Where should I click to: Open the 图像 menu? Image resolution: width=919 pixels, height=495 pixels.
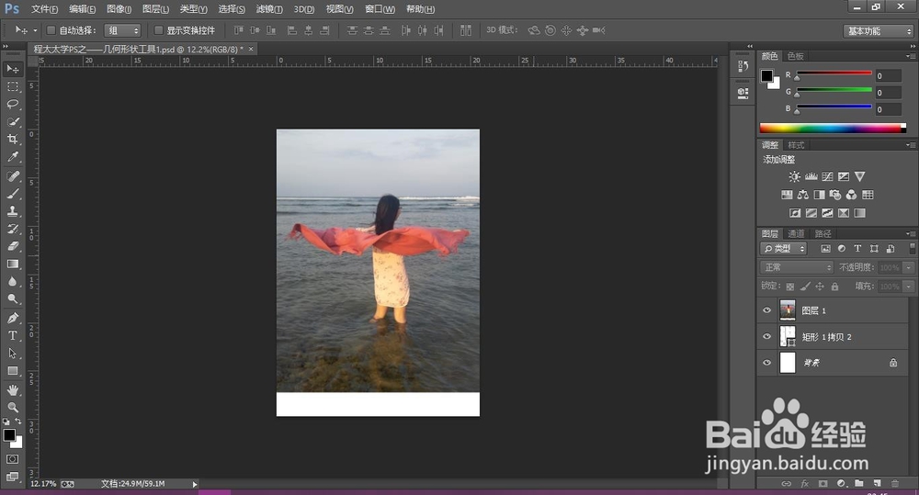point(119,9)
